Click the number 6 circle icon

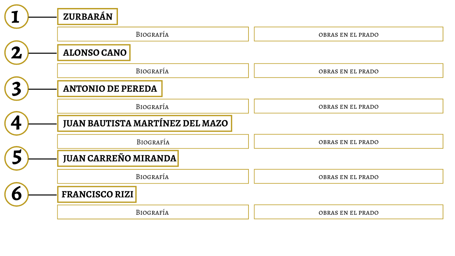pos(16,194)
